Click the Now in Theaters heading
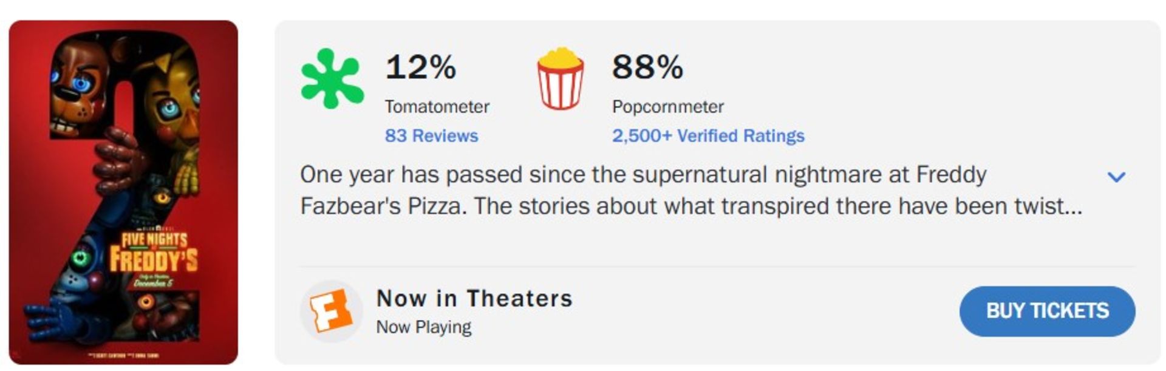This screenshot has width=1166, height=371. click(x=474, y=298)
